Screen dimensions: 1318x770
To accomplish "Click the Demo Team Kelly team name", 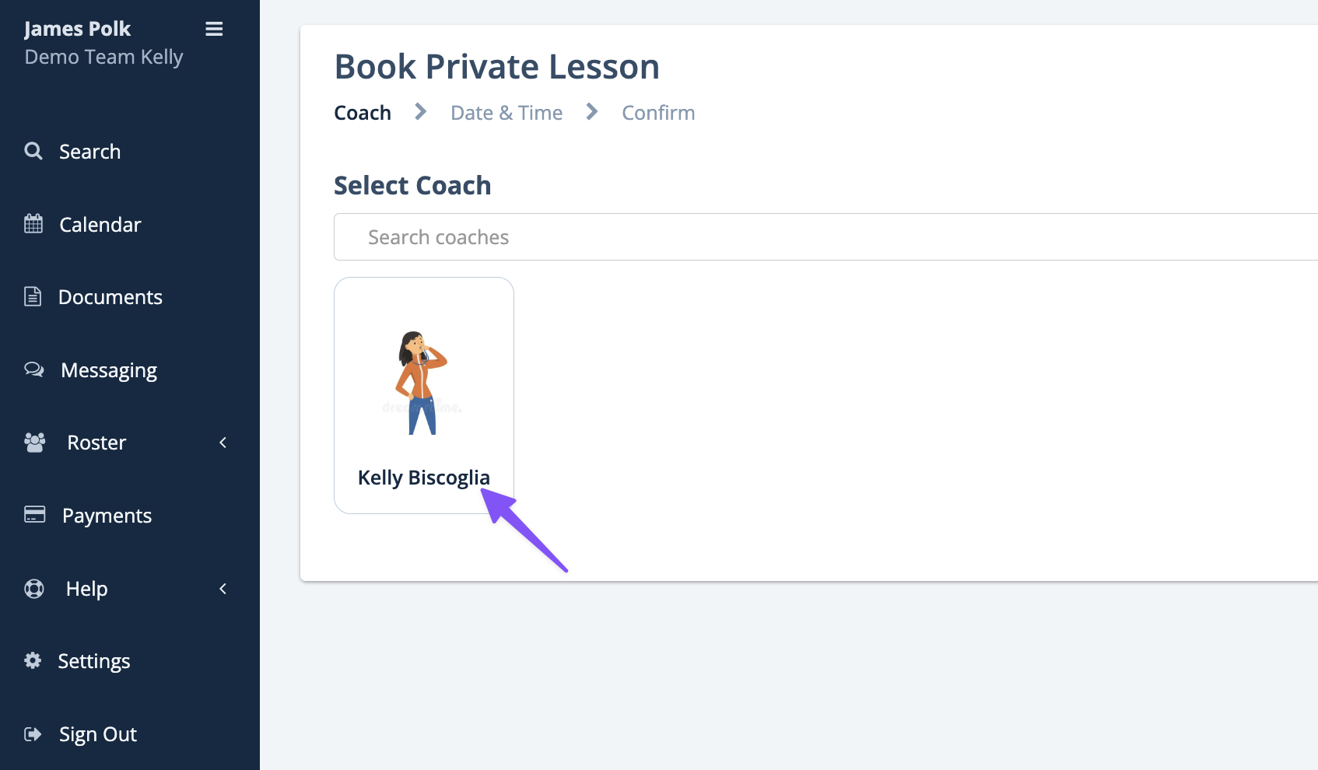I will click(104, 58).
